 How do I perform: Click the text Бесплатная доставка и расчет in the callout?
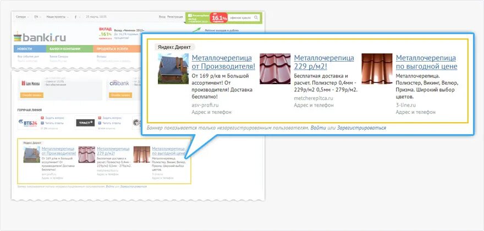pyautogui.click(x=321, y=79)
